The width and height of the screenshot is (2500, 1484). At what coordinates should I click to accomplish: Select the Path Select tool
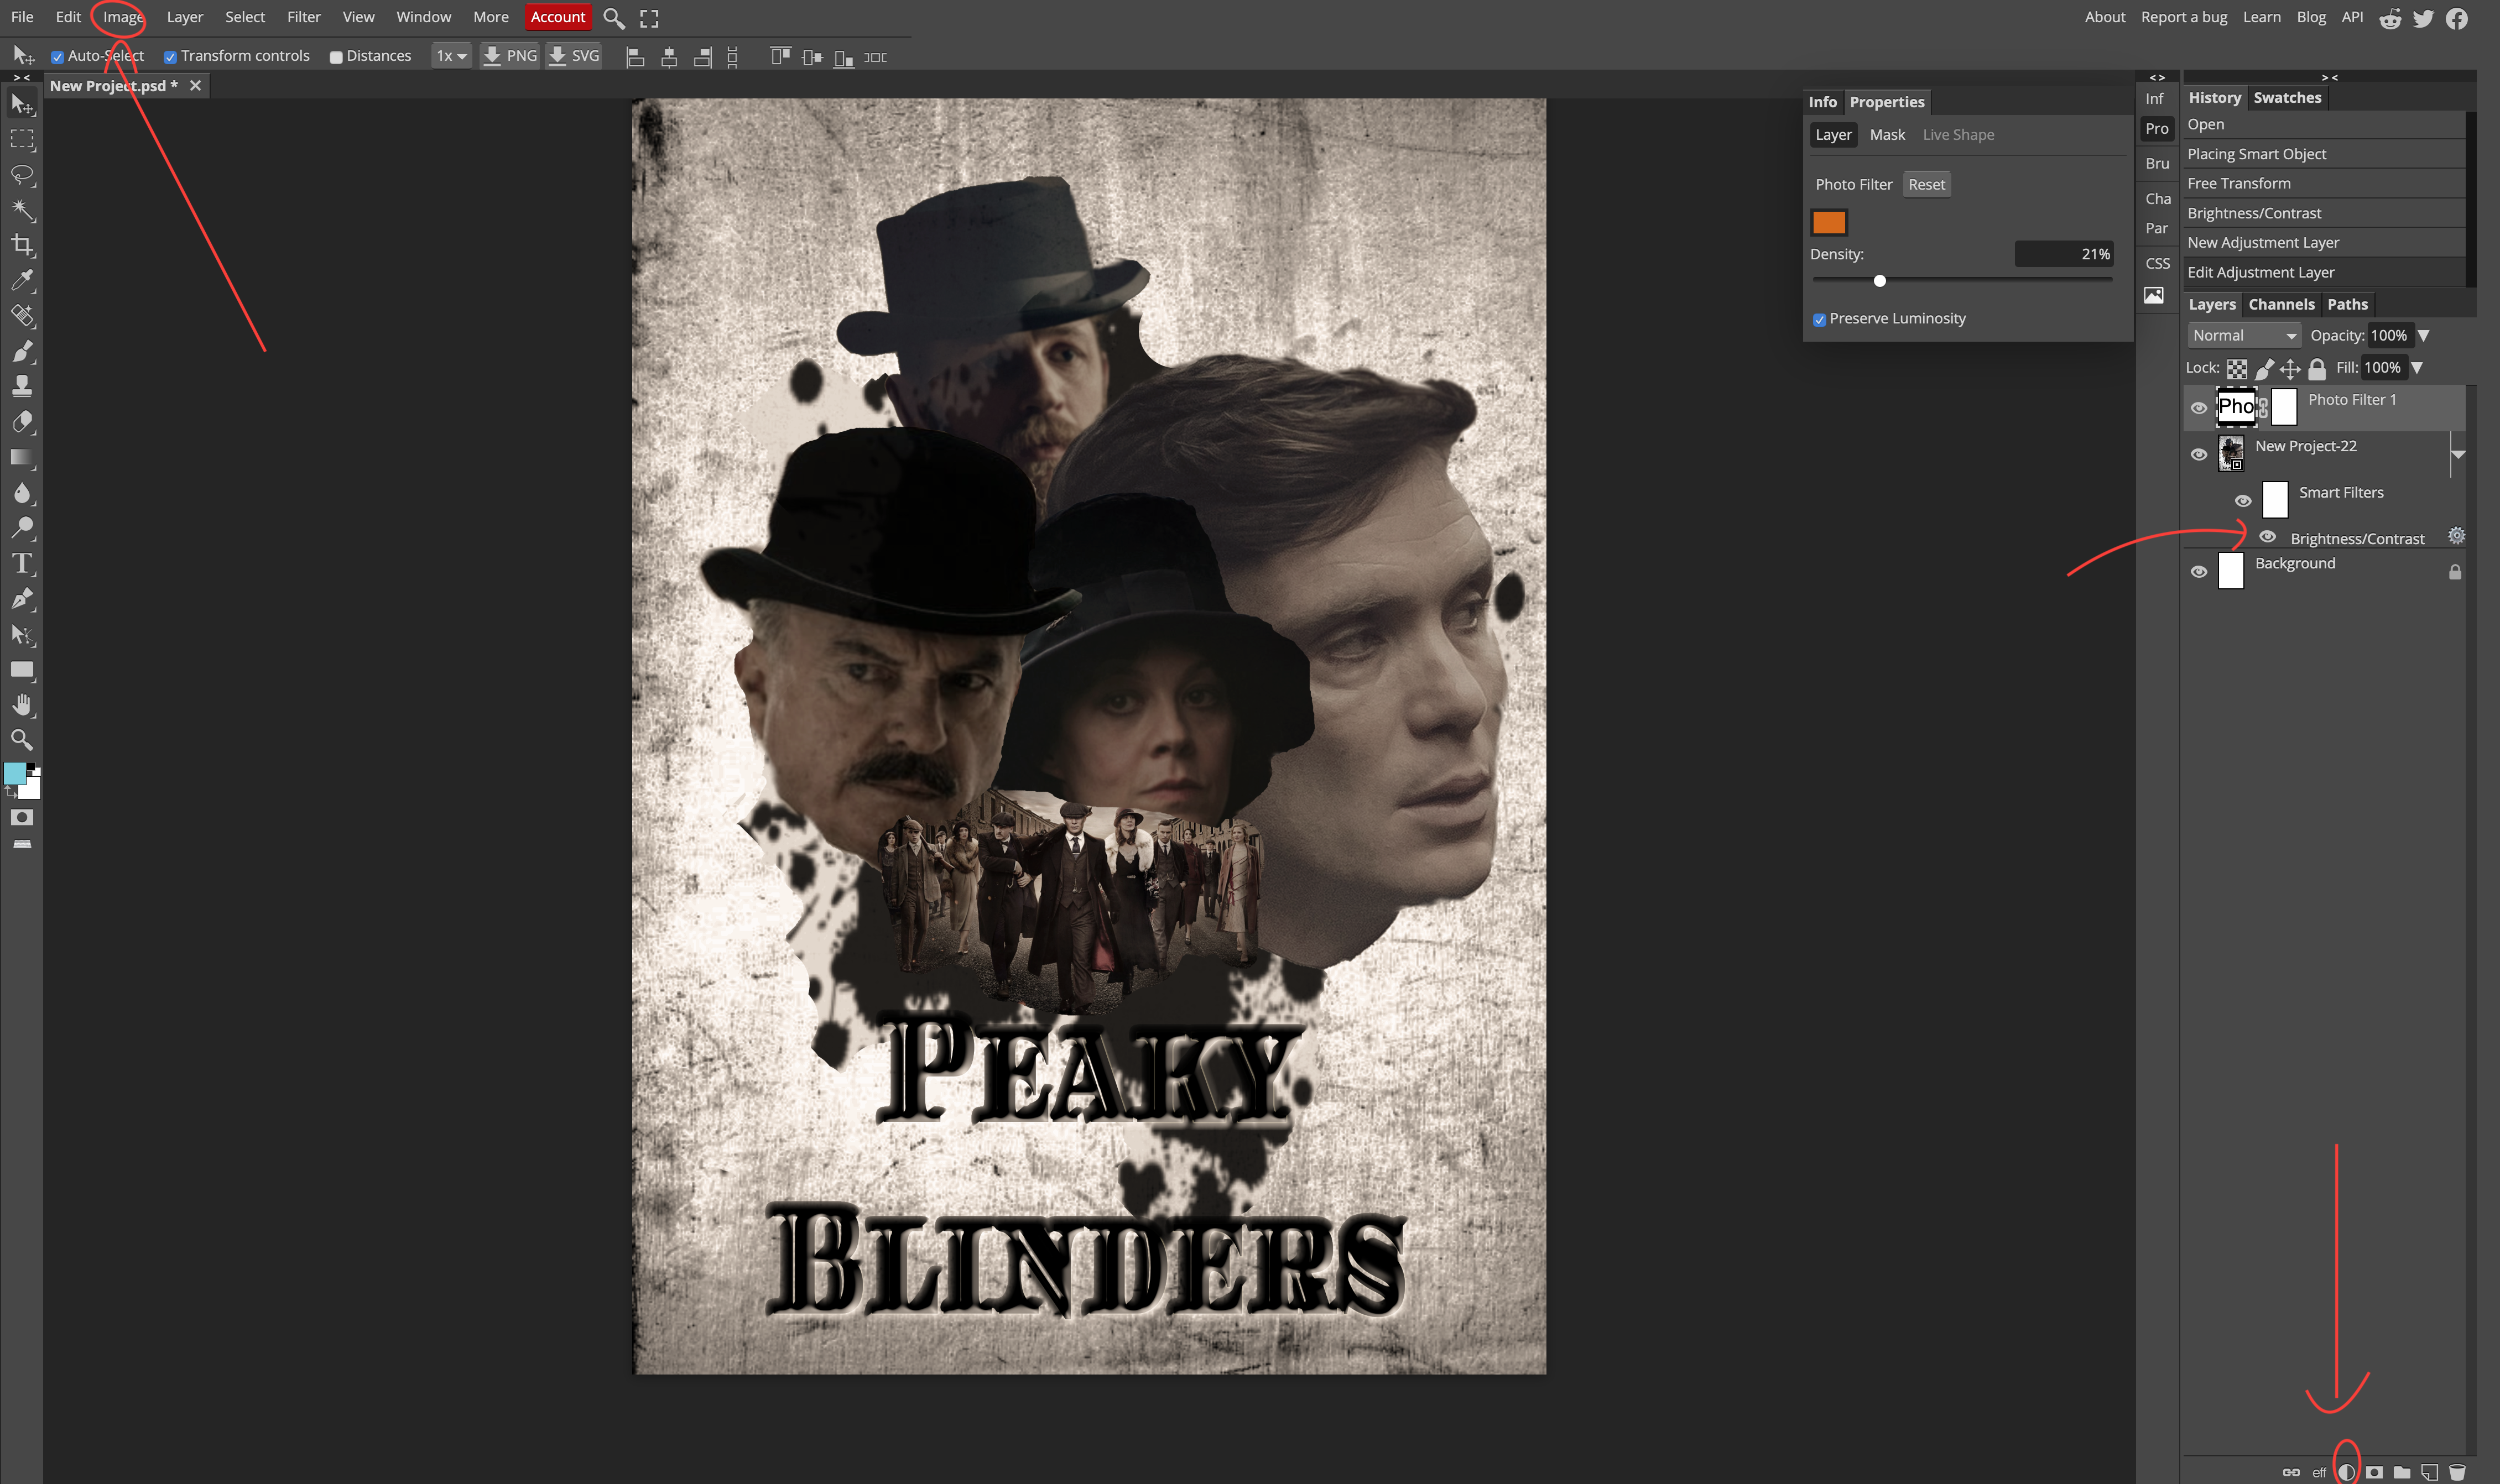click(22, 634)
